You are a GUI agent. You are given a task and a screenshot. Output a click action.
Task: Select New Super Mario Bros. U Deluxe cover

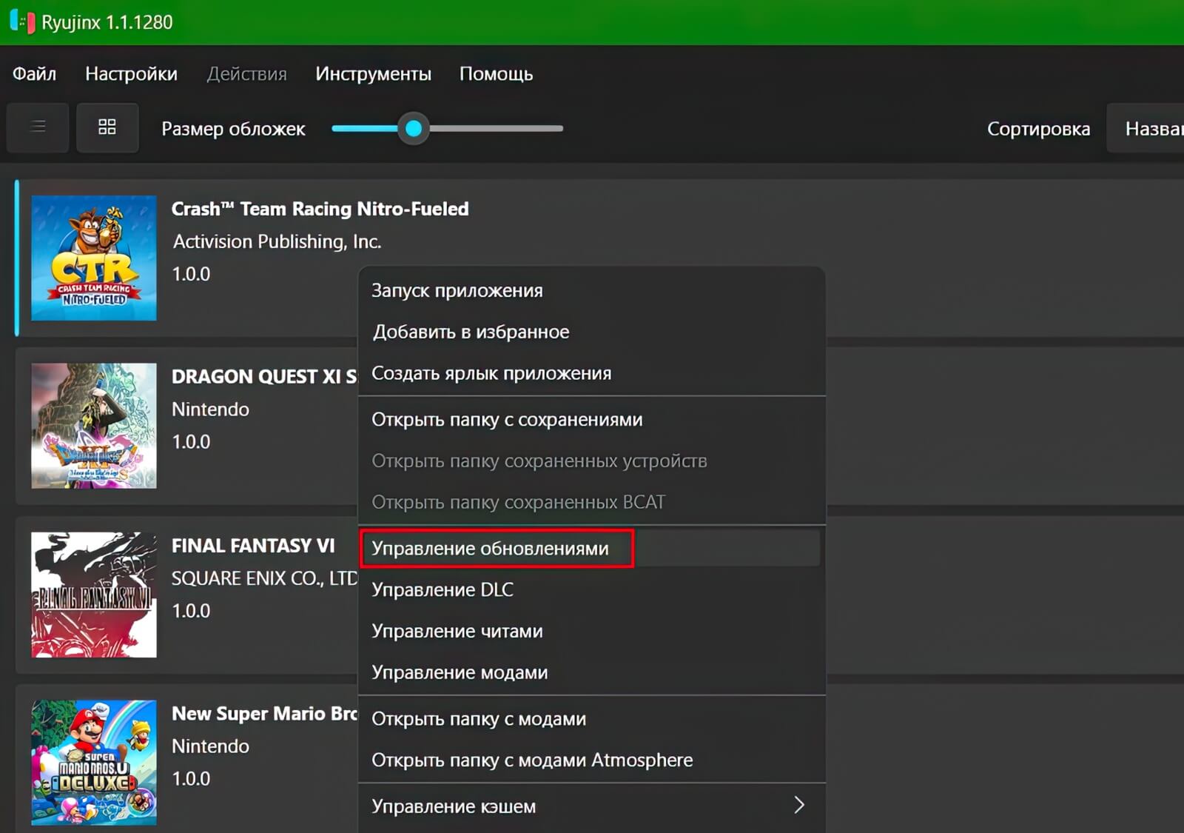(94, 763)
